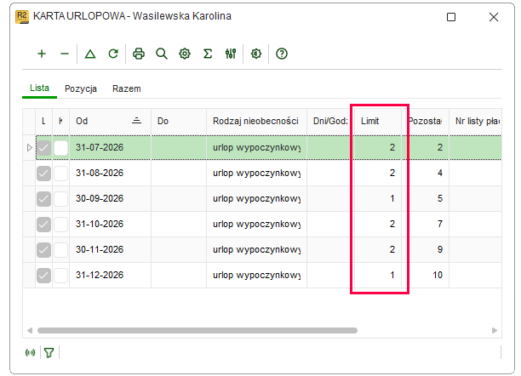Click the Dni/God column header
The image size is (521, 376).
point(330,122)
